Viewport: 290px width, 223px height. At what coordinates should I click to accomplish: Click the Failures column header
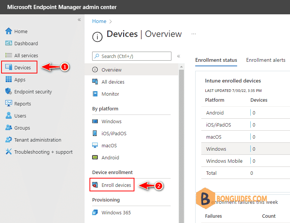pyautogui.click(x=213, y=216)
